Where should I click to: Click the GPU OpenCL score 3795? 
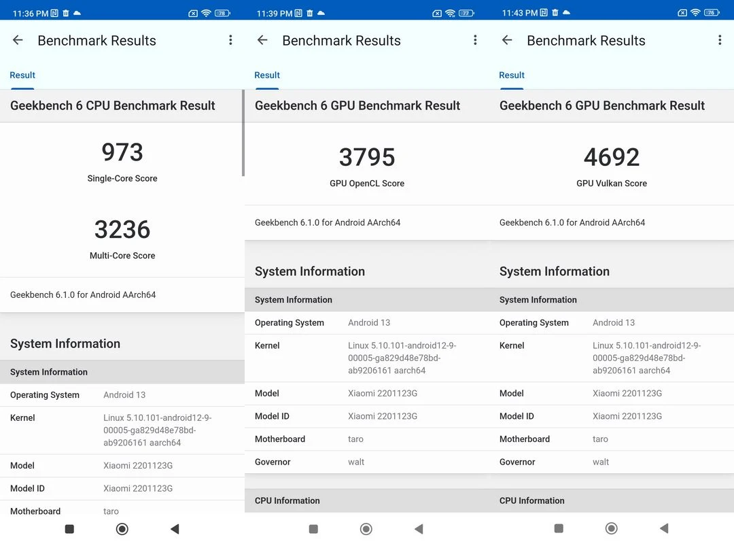pyautogui.click(x=367, y=158)
